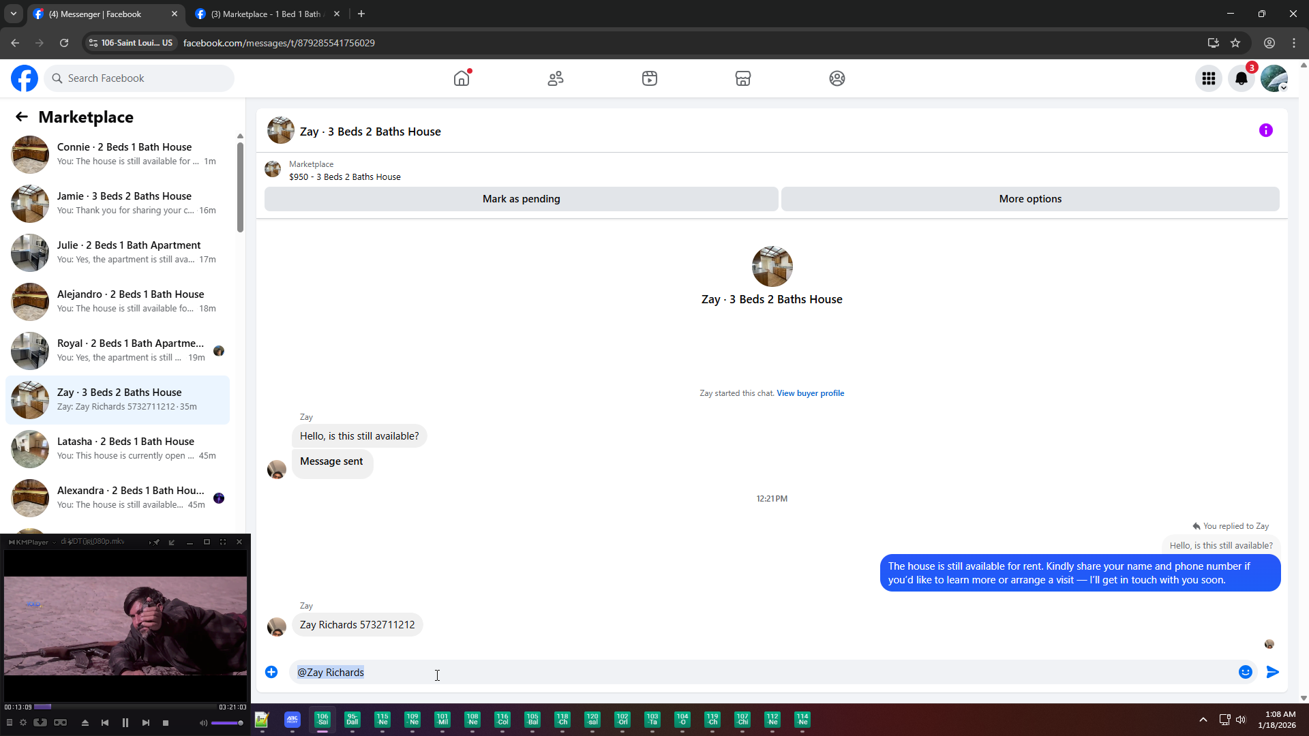Pause the KMPlayer video
The image size is (1309, 736).
click(125, 723)
